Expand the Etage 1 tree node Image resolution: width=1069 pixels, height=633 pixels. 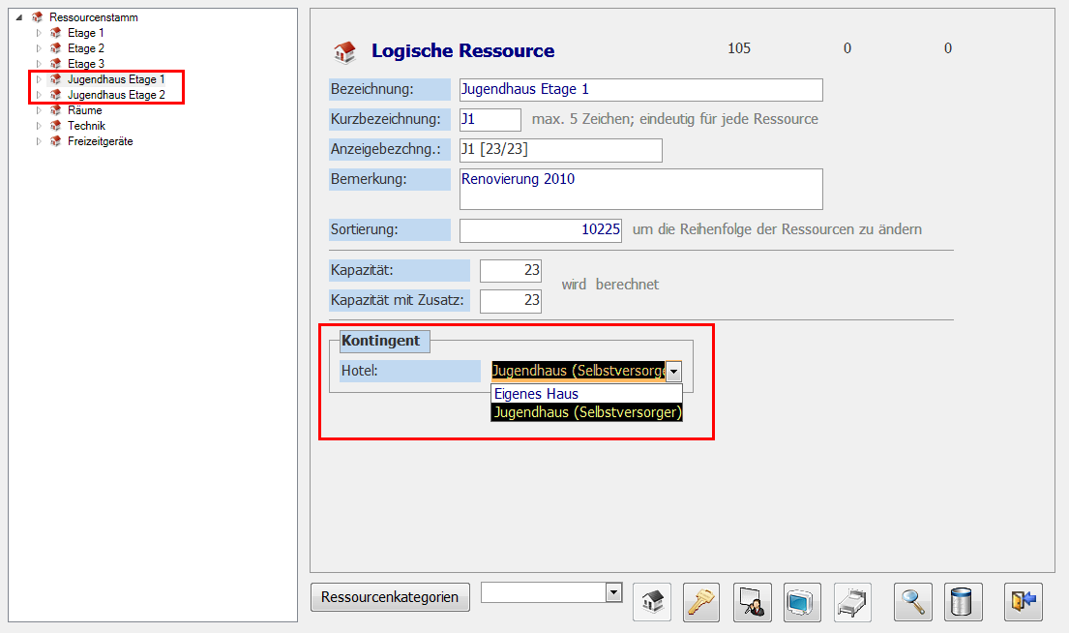pyautogui.click(x=40, y=33)
